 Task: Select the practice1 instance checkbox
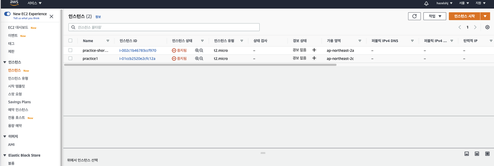[70, 58]
